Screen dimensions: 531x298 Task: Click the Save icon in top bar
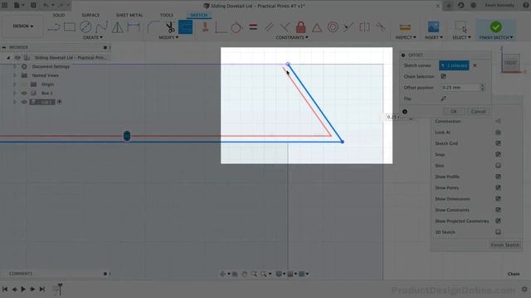coord(33,6)
